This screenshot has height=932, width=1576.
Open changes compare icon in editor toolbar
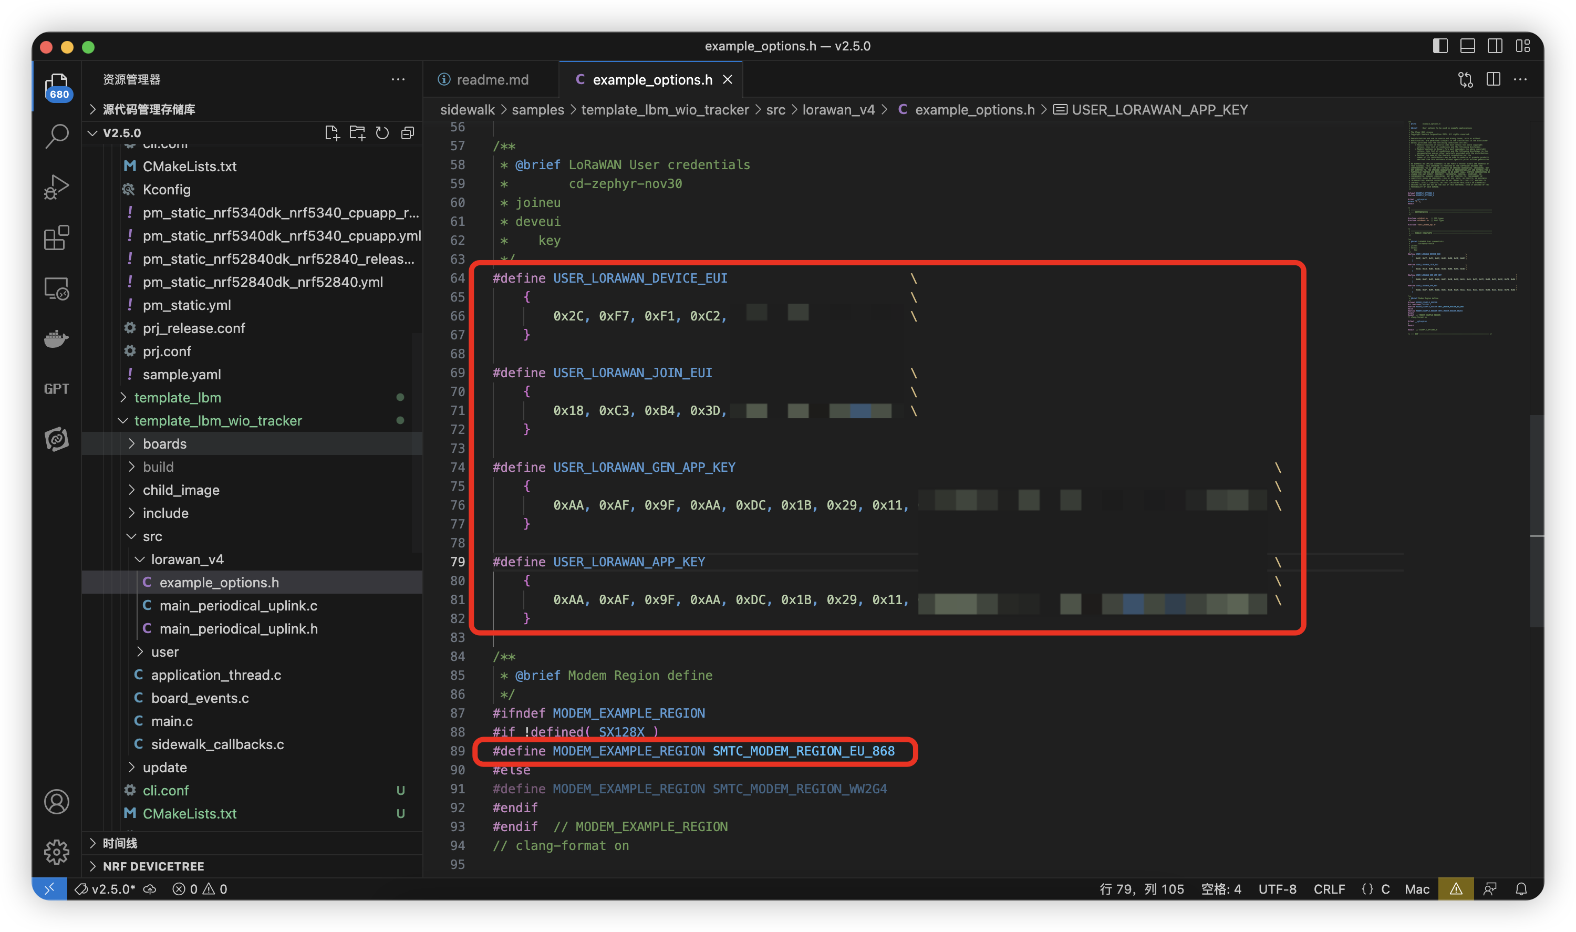click(x=1466, y=79)
